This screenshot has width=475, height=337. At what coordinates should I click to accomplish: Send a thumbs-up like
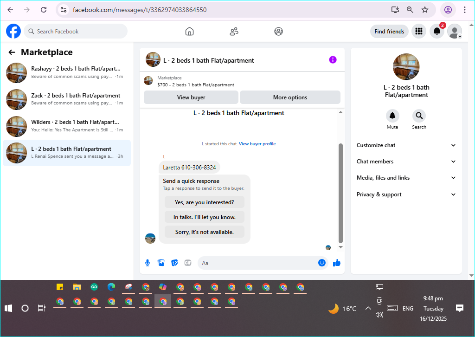pyautogui.click(x=337, y=263)
